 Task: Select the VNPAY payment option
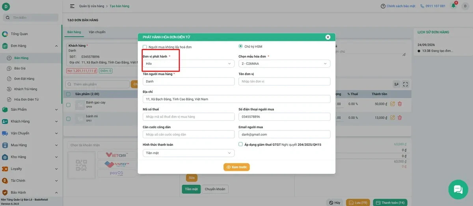[116, 164]
